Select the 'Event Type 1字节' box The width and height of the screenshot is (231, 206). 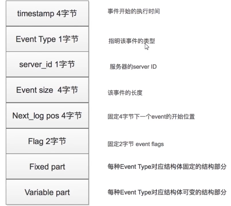(47, 39)
